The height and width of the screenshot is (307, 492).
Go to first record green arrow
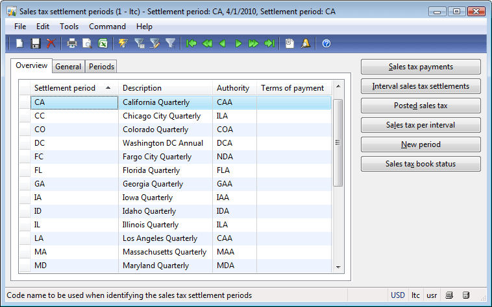(x=191, y=43)
